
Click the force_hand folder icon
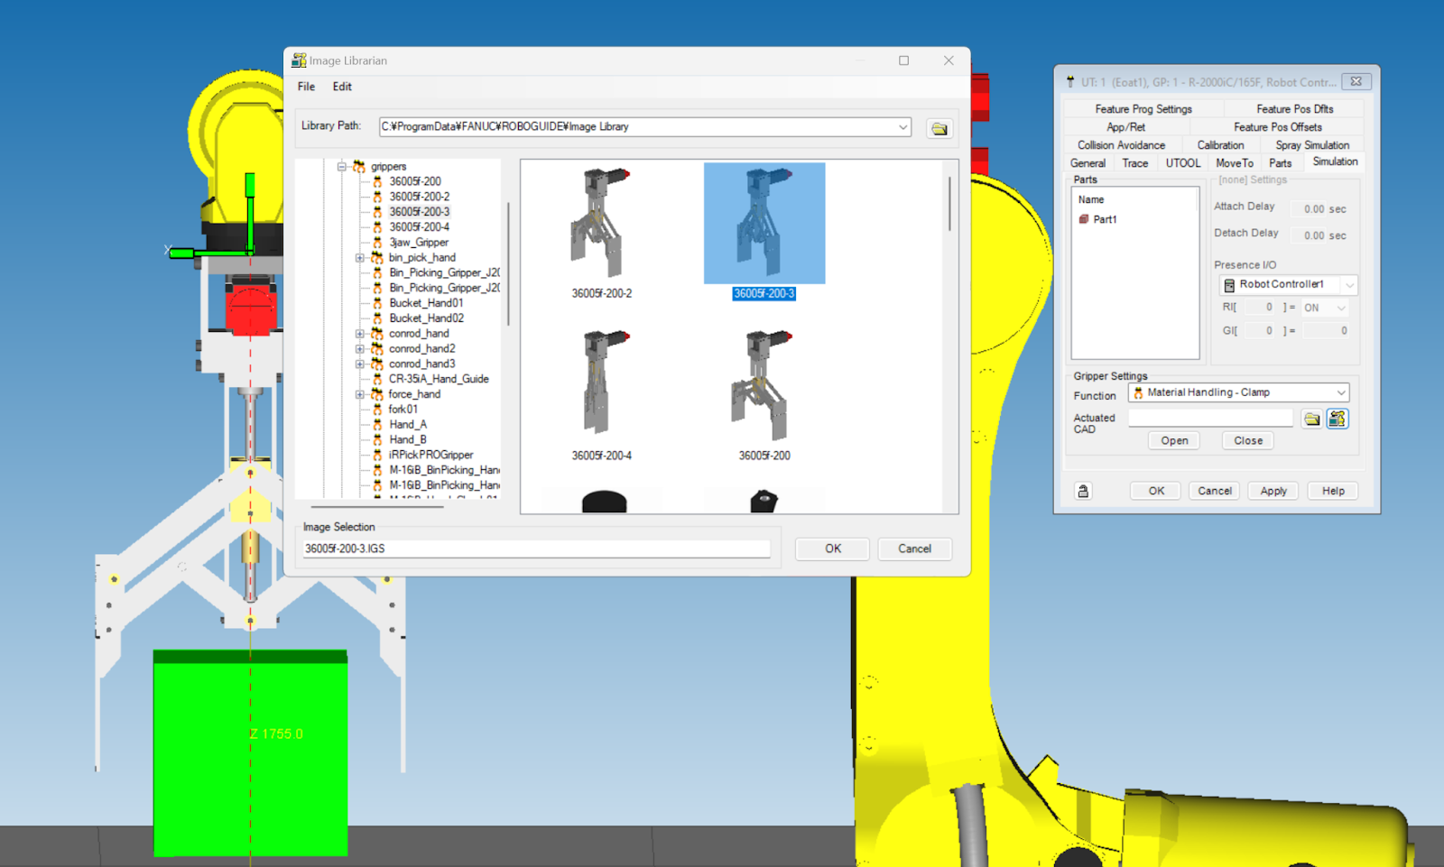[377, 394]
